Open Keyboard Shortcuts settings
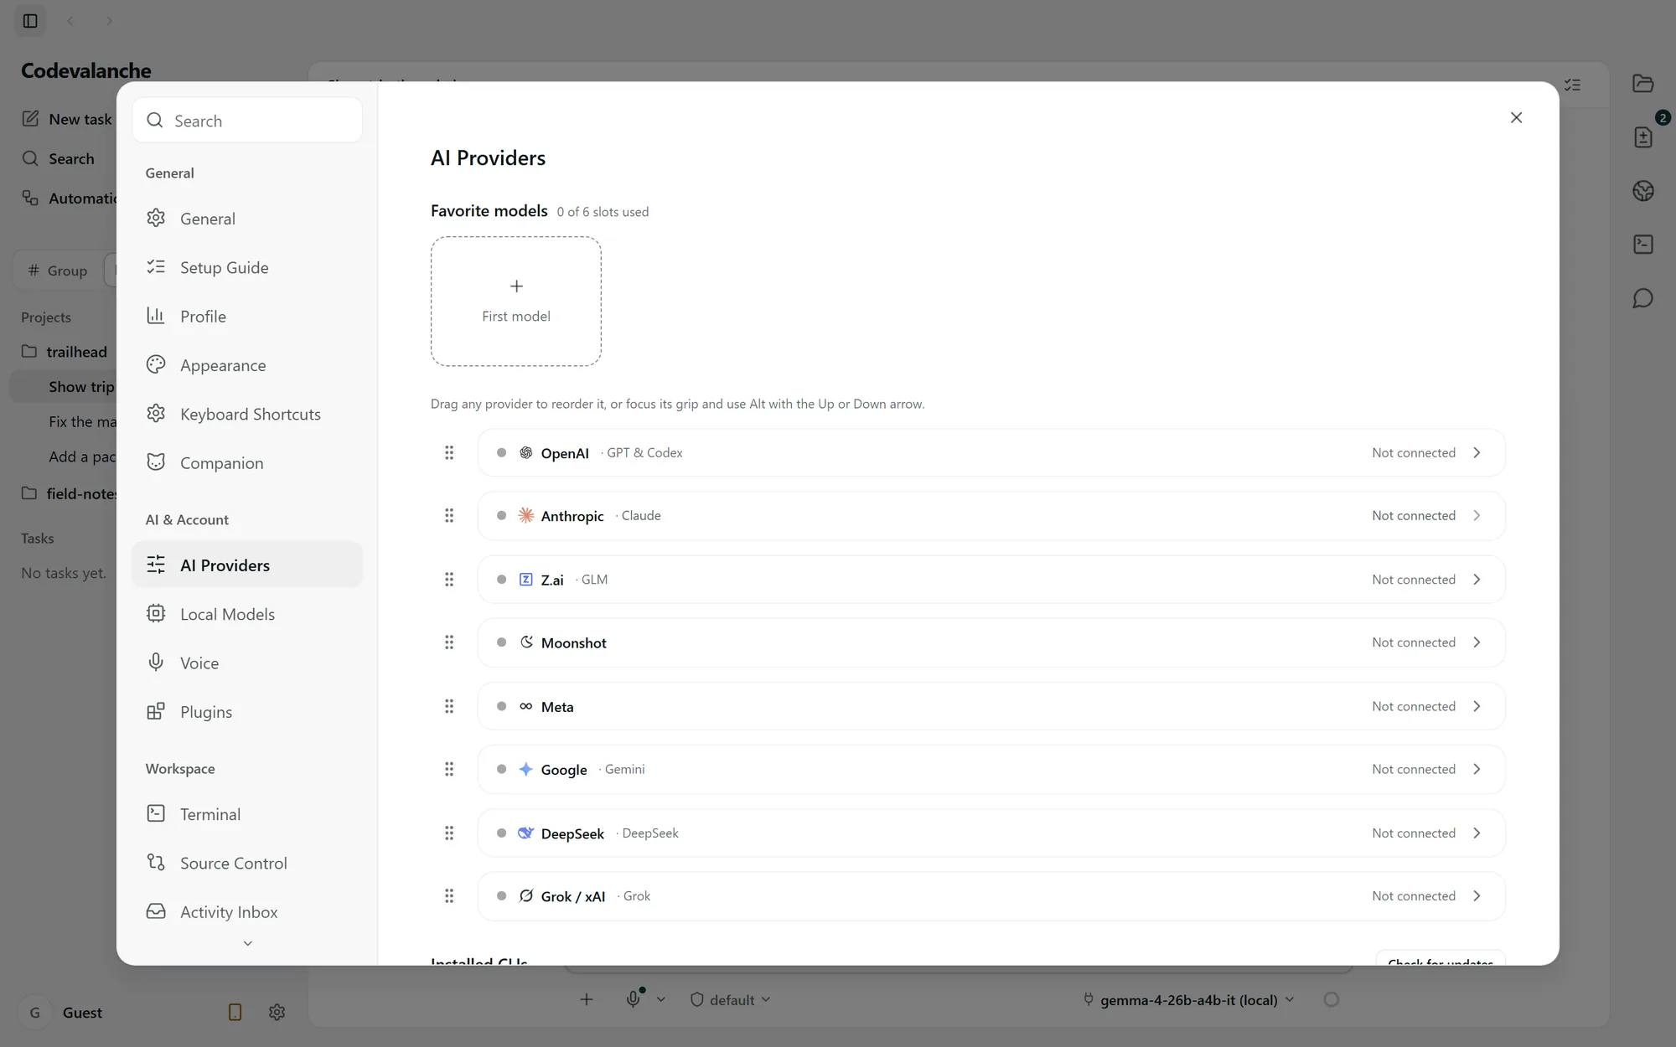The width and height of the screenshot is (1676, 1047). pyautogui.click(x=247, y=414)
